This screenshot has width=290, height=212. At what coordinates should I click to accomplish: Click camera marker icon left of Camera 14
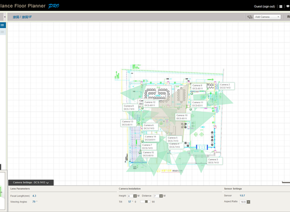pos(142,141)
